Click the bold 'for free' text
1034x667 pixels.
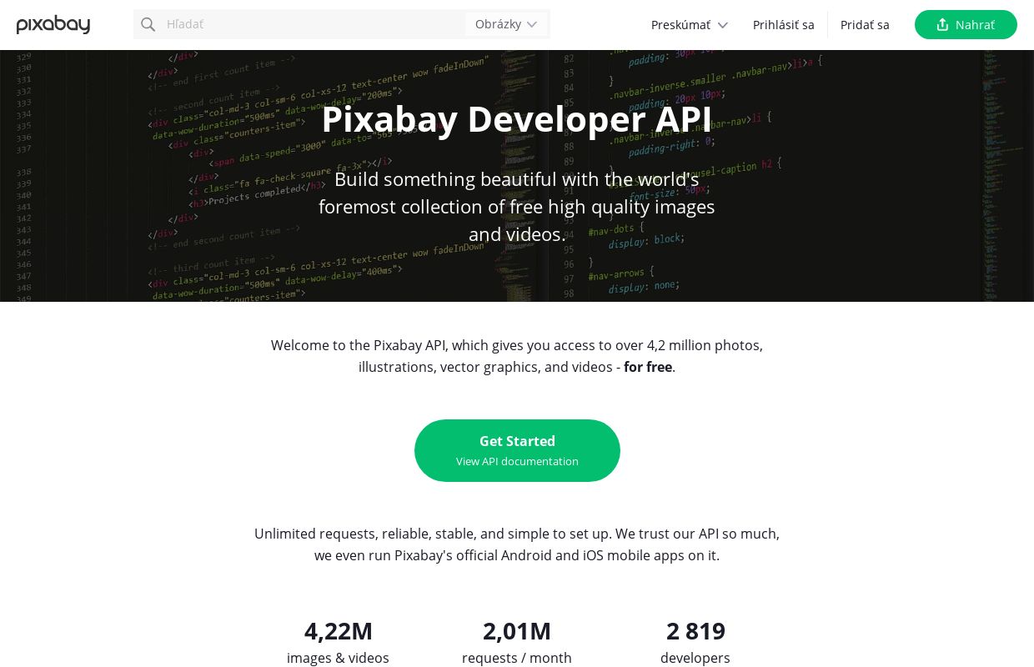[648, 367]
